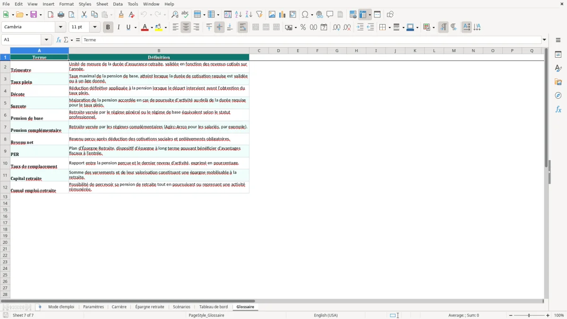The height and width of the screenshot is (319, 567).
Task: Switch to the Épargne retraite tab
Action: [x=150, y=307]
